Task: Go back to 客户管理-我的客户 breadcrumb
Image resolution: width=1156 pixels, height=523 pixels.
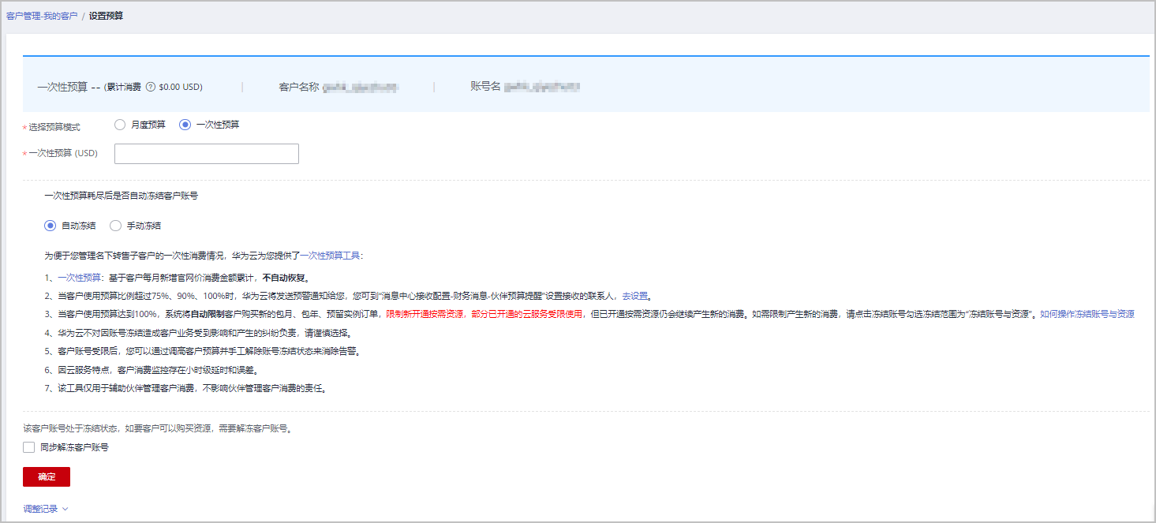Action: pyautogui.click(x=42, y=16)
